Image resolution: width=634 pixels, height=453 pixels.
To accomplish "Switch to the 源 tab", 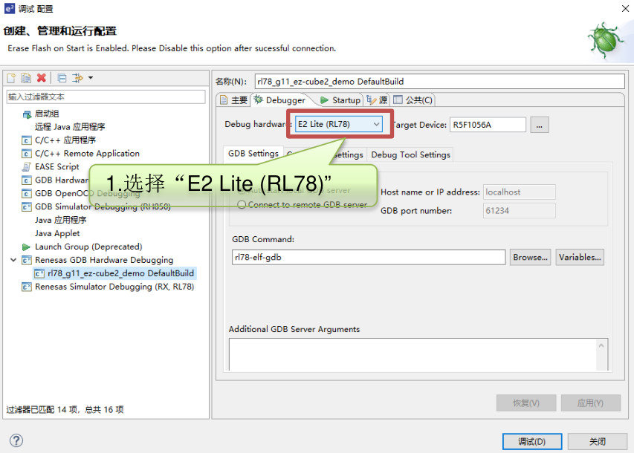I will pyautogui.click(x=377, y=100).
